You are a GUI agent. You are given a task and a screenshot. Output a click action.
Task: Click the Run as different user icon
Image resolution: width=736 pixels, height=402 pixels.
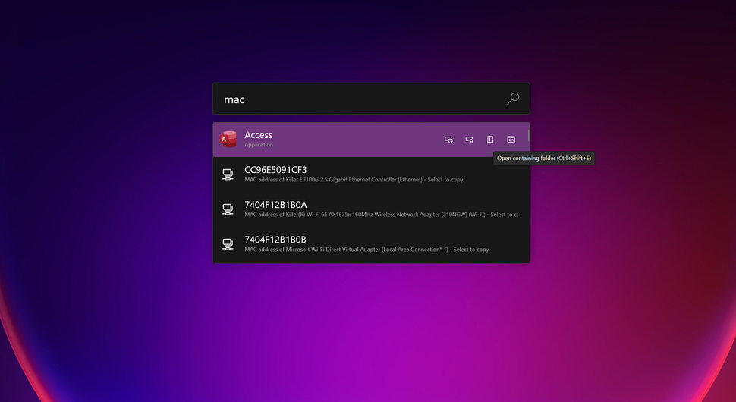click(469, 140)
